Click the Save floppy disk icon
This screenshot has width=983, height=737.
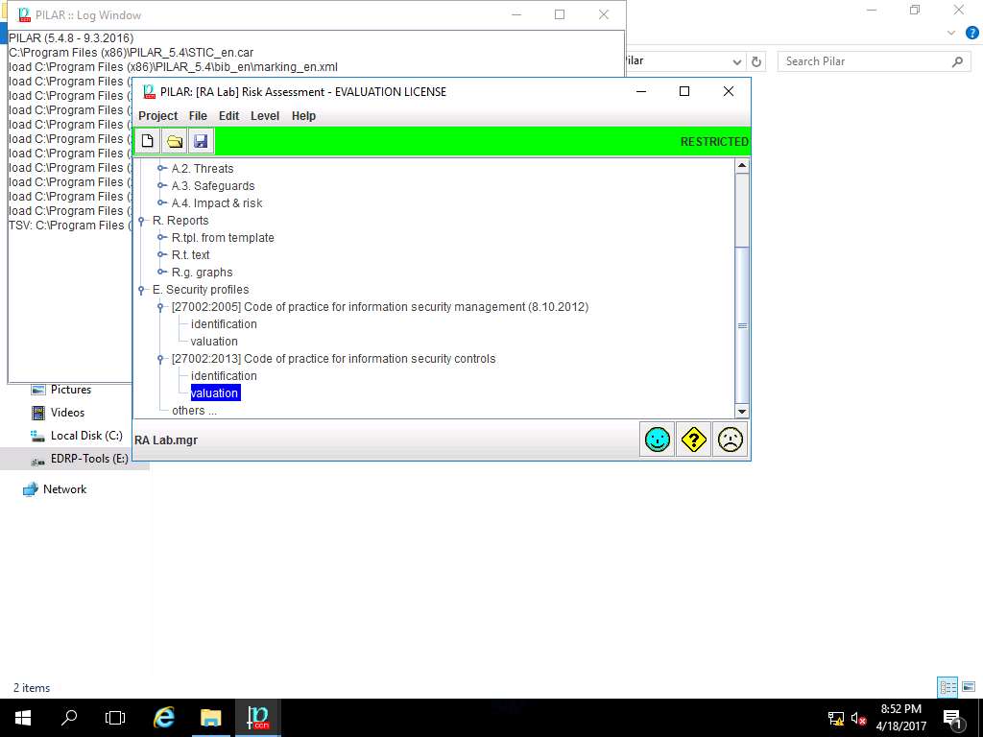pyautogui.click(x=201, y=141)
